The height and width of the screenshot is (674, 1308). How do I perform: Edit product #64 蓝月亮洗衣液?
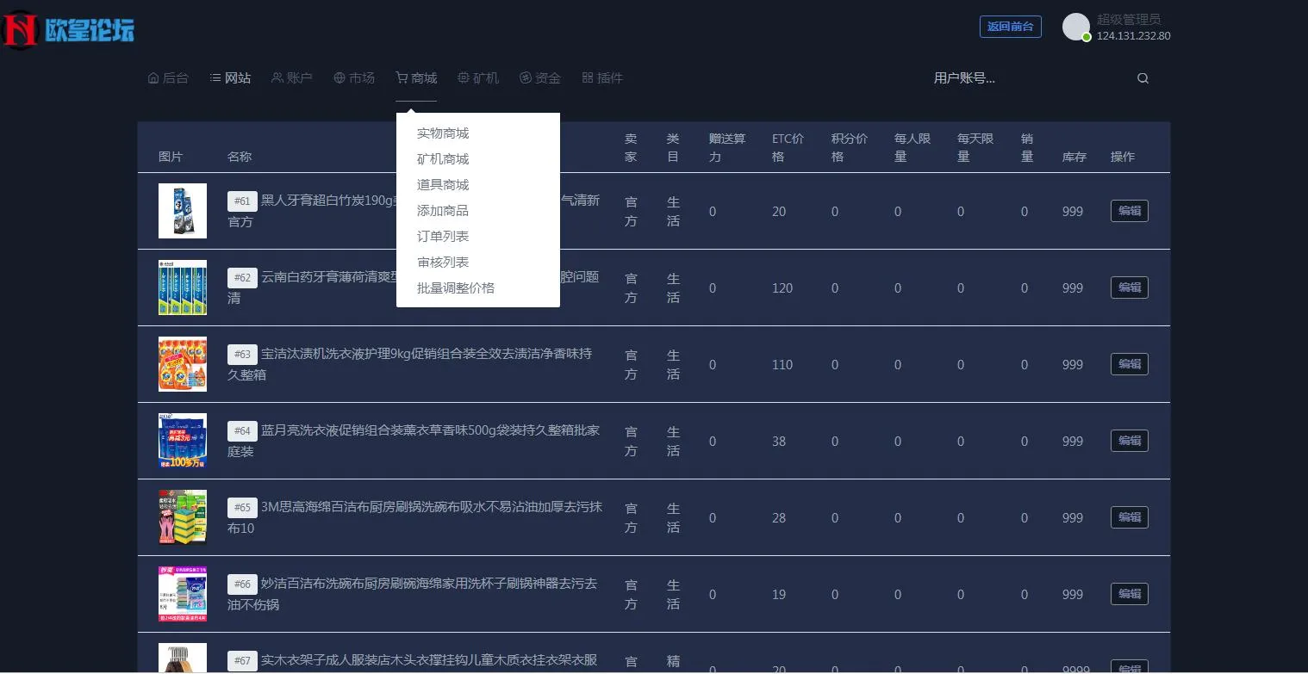(x=1129, y=441)
